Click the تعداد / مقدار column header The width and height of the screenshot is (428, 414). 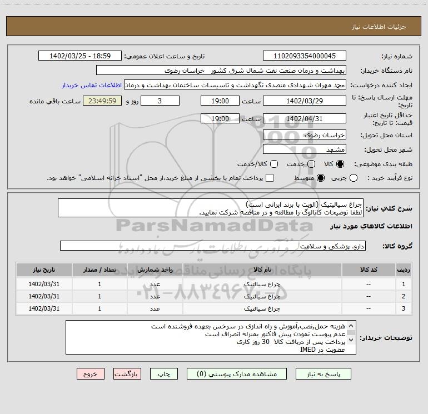pyautogui.click(x=99, y=270)
